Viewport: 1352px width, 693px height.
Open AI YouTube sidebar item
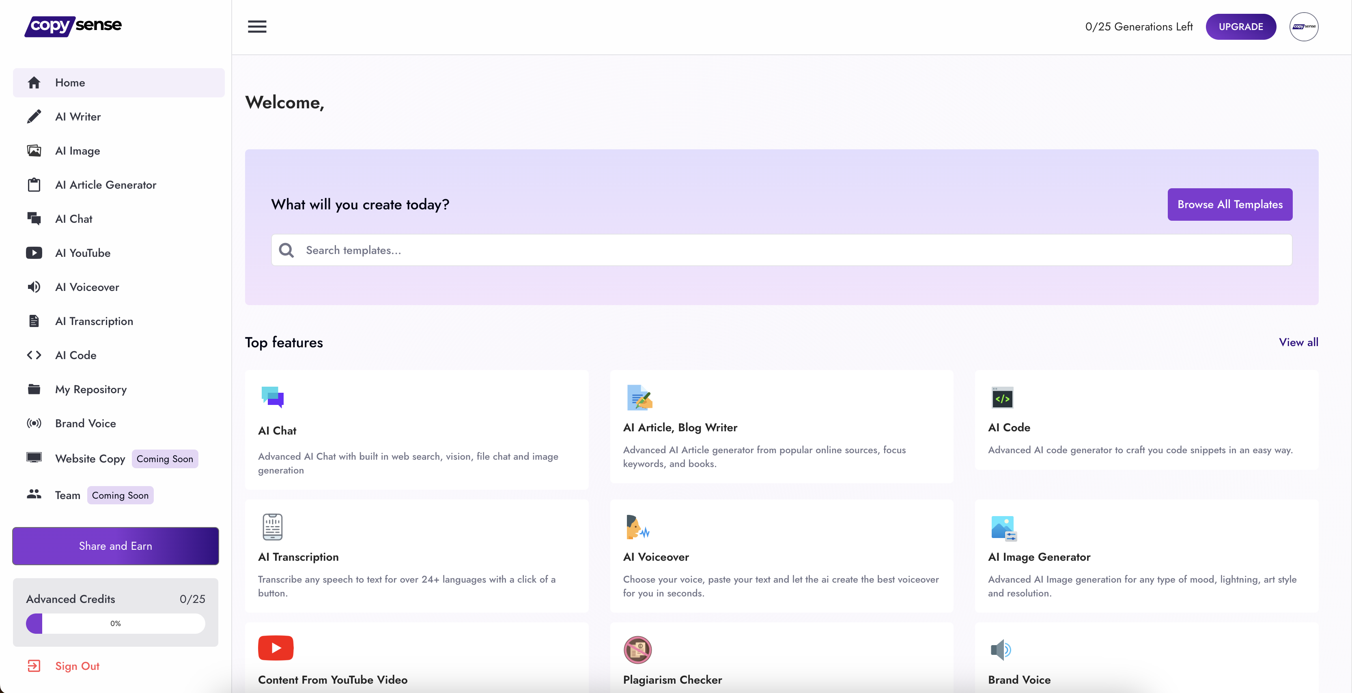(82, 253)
